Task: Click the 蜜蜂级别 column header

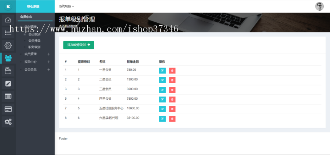Action: [84, 62]
